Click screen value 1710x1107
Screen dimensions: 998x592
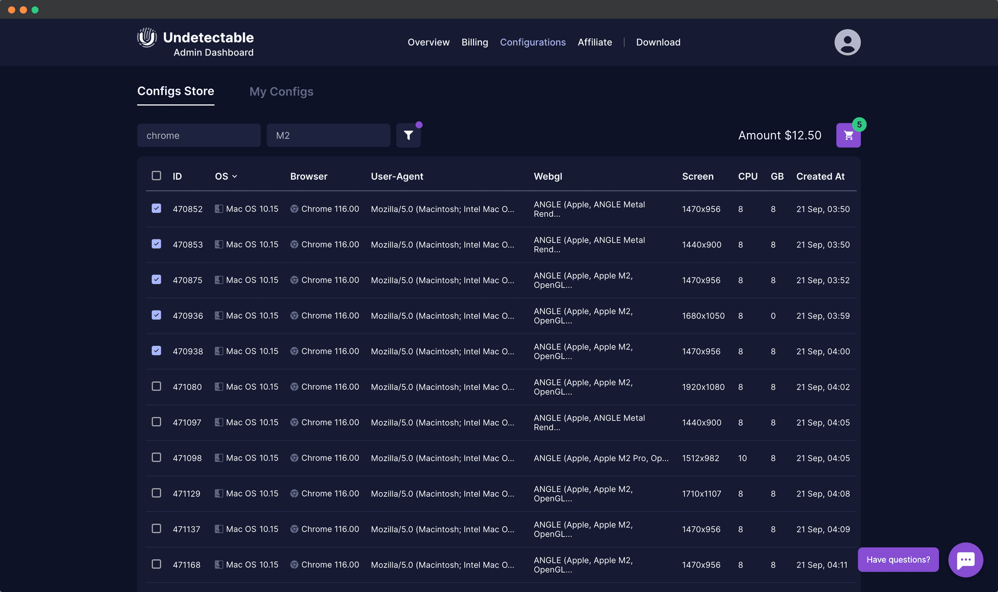(702, 494)
